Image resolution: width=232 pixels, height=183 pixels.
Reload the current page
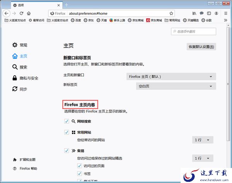click(21, 14)
